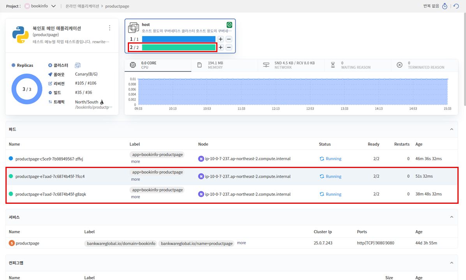The height and width of the screenshot is (280, 466).
Task: Click the Python application logo
Action: tap(21, 35)
